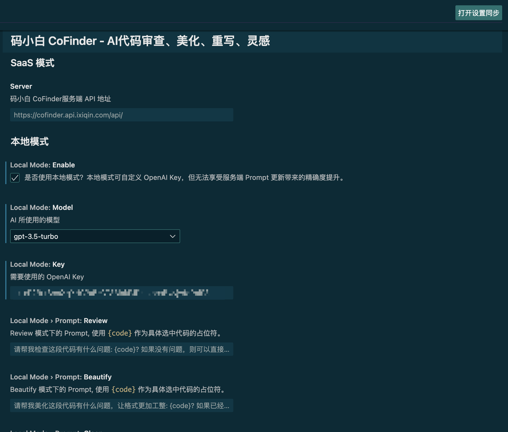This screenshot has height=432, width=508.
Task: Click the Local Mode: Model setting title
Action: click(41, 207)
